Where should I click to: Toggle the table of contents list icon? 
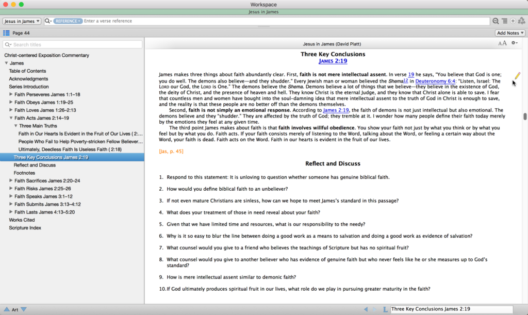point(6,33)
